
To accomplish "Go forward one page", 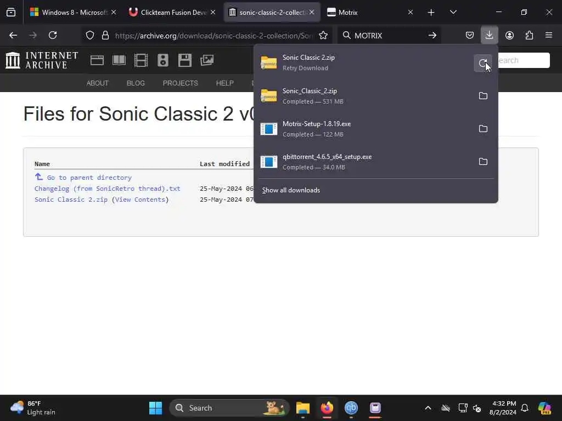I will pos(32,35).
